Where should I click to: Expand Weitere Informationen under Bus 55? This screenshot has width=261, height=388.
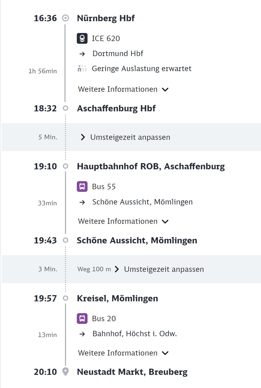tap(123, 221)
